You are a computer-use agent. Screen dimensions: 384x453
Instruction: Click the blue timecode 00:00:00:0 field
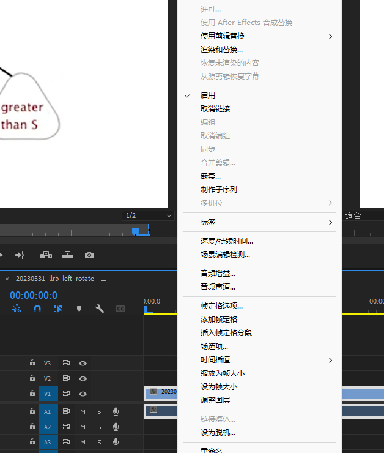coord(34,295)
